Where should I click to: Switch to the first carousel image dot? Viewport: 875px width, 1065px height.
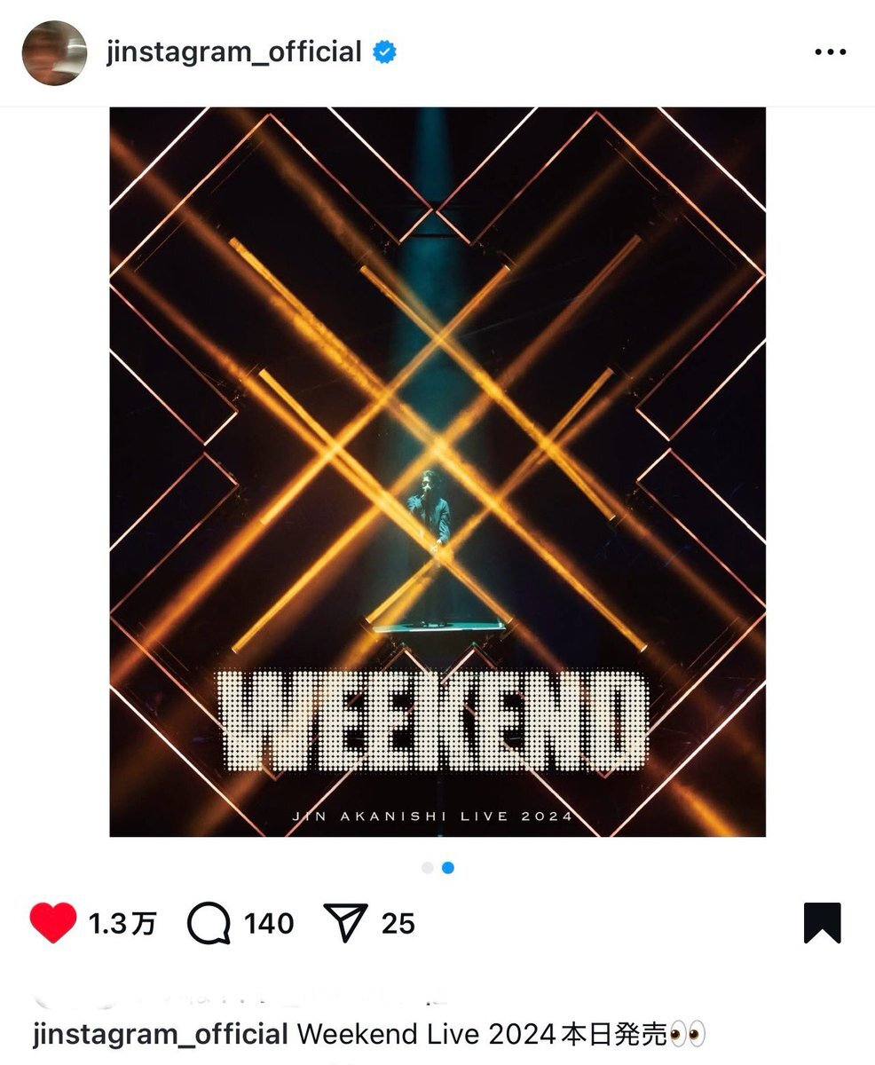point(428,868)
